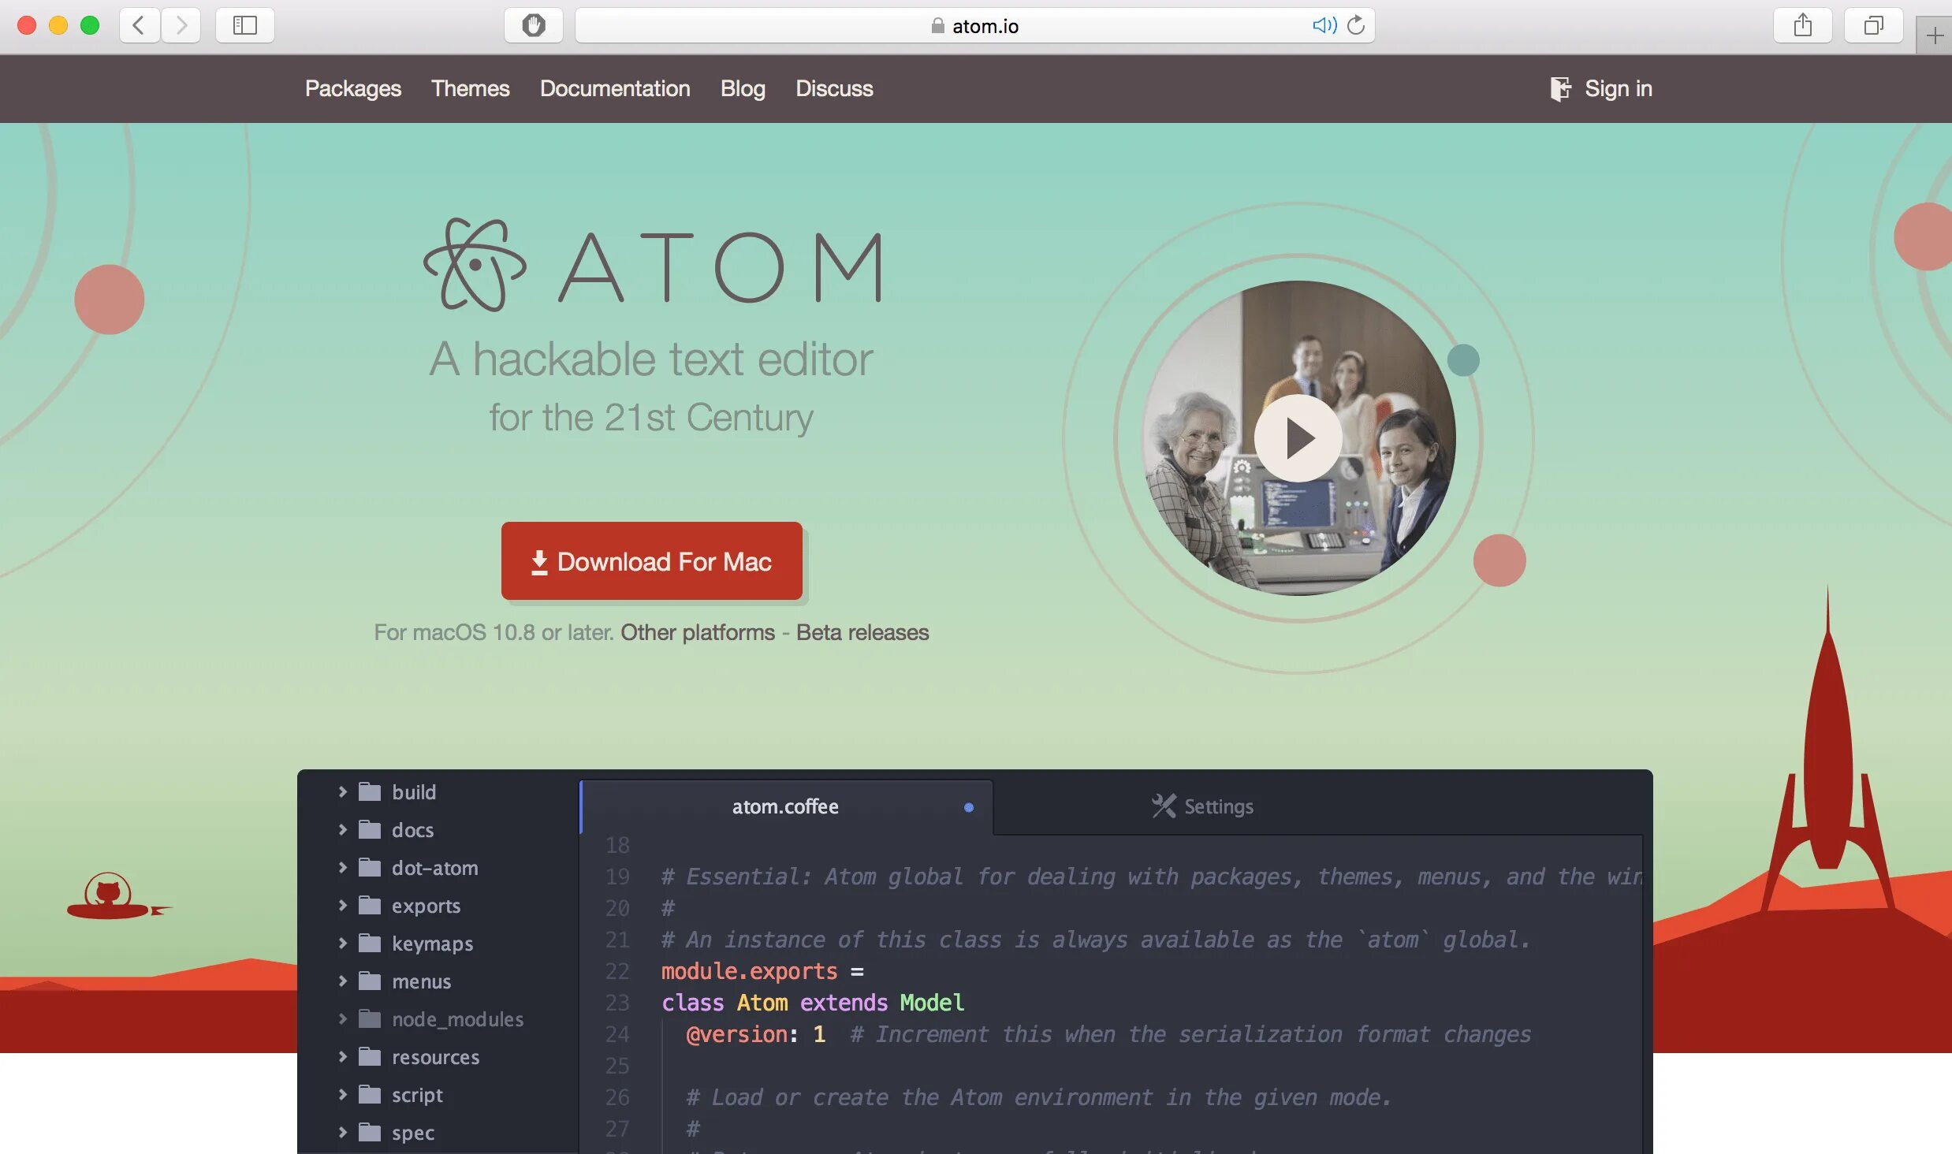Click line number 19 in gutter
Viewport: 1952px width, 1154px height.
point(617,877)
